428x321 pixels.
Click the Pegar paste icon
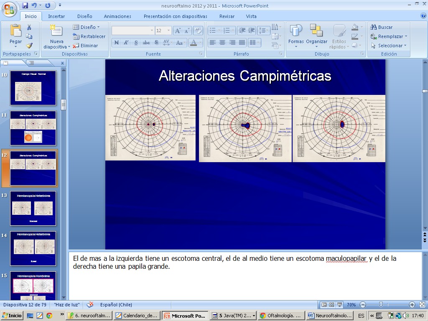(16, 33)
